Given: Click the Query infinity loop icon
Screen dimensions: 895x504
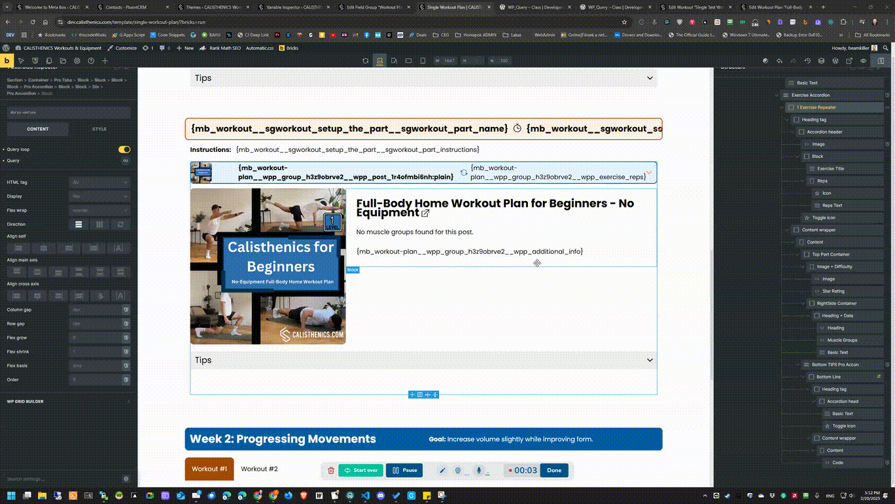Looking at the screenshot, I should click(125, 160).
